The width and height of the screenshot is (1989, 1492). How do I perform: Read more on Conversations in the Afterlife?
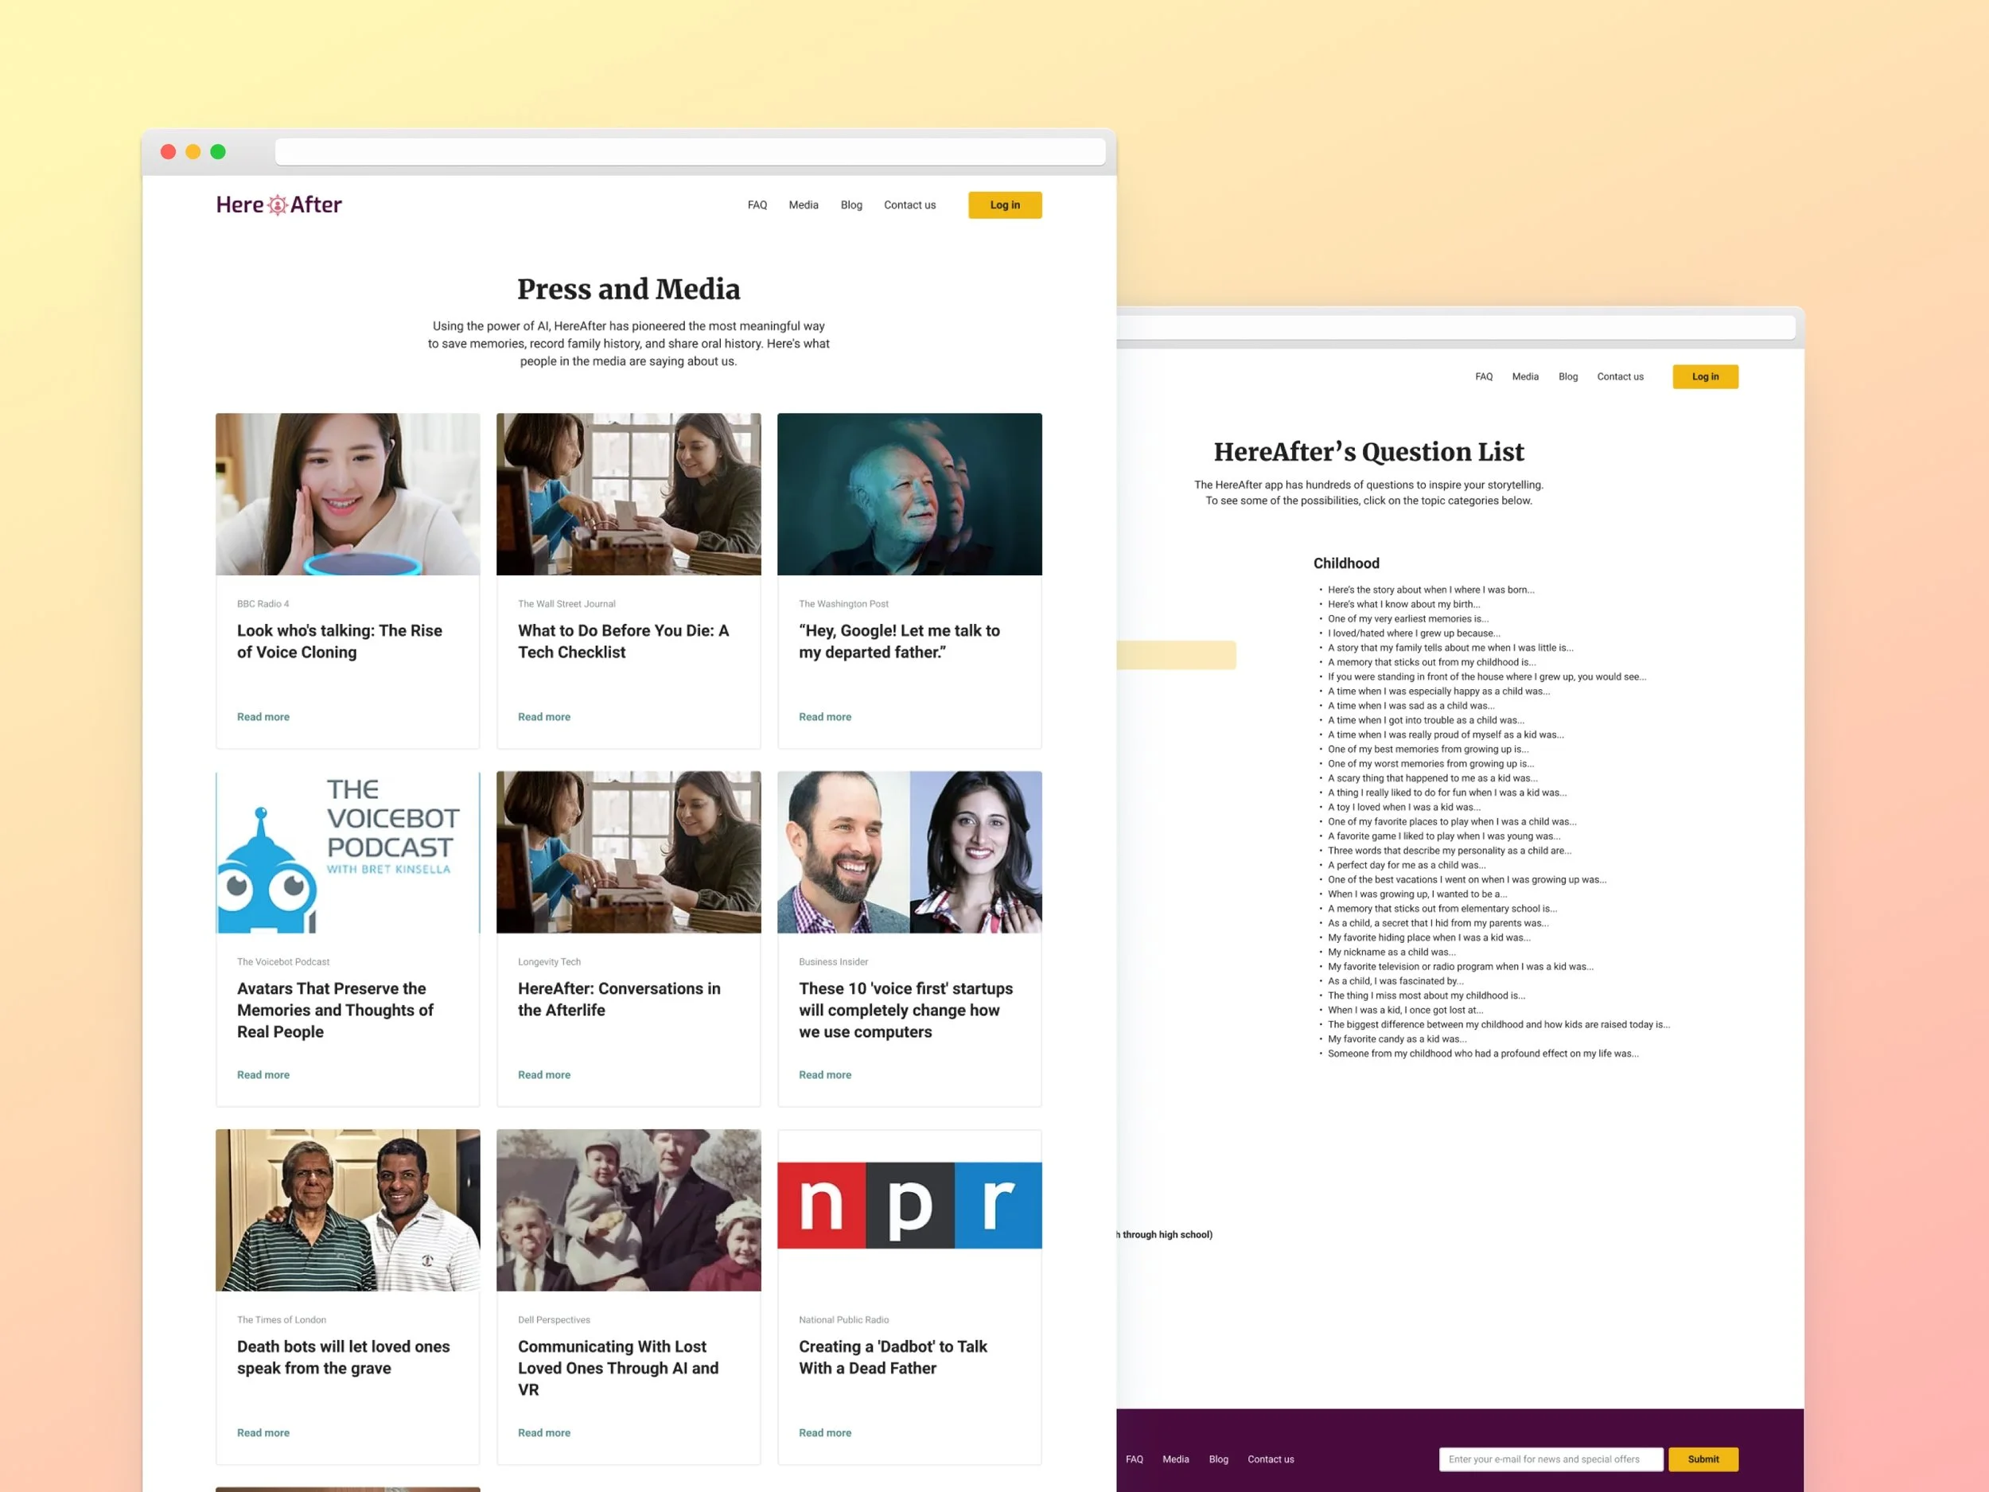pyautogui.click(x=544, y=1075)
